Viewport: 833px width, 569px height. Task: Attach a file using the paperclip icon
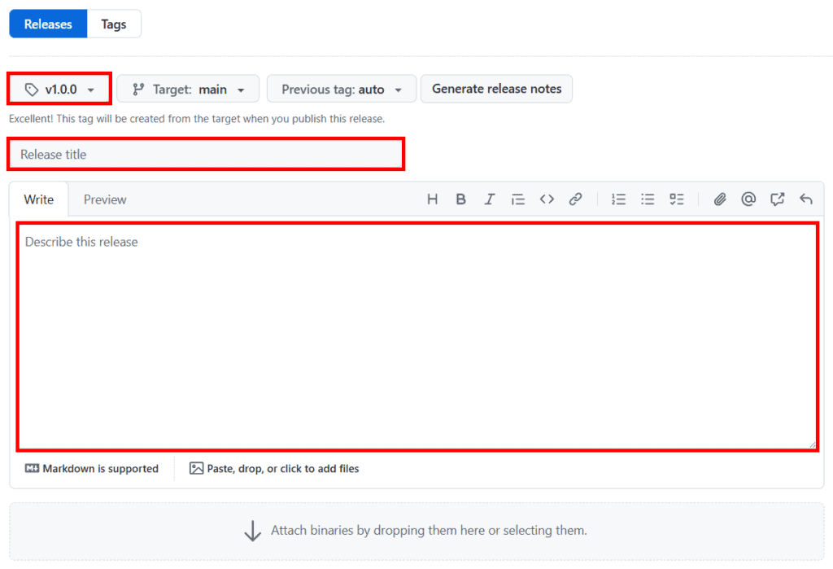click(720, 199)
